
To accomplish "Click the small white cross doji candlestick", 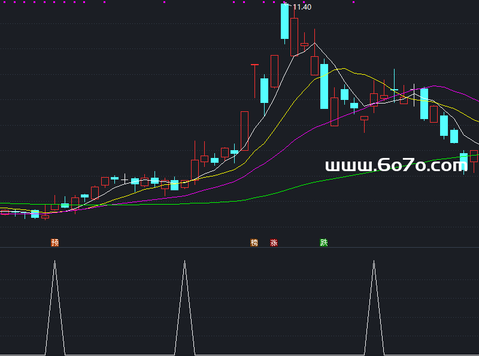I will point(125,179).
